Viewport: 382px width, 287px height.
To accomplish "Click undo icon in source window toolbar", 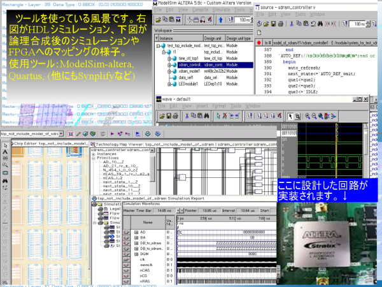I will click(313, 24).
